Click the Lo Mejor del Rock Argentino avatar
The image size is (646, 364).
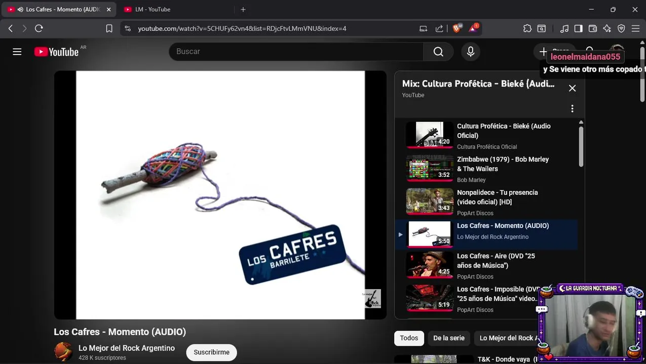point(63,352)
